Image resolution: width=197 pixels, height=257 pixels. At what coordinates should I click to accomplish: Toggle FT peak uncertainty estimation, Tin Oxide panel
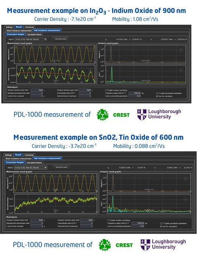[x=161, y=223]
